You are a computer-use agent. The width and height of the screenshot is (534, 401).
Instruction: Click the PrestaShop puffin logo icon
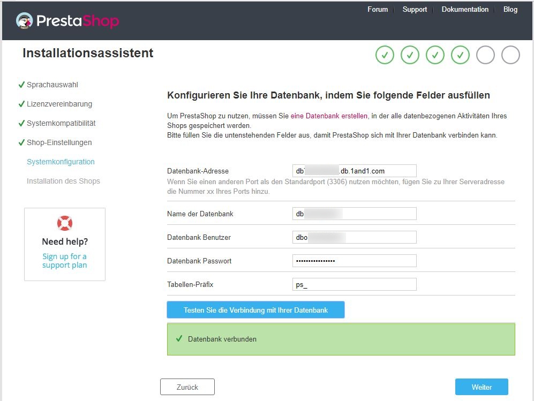pyautogui.click(x=25, y=21)
